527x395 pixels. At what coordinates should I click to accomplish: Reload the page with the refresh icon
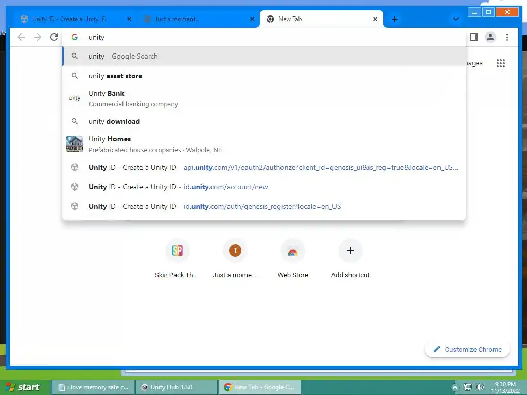coord(54,37)
